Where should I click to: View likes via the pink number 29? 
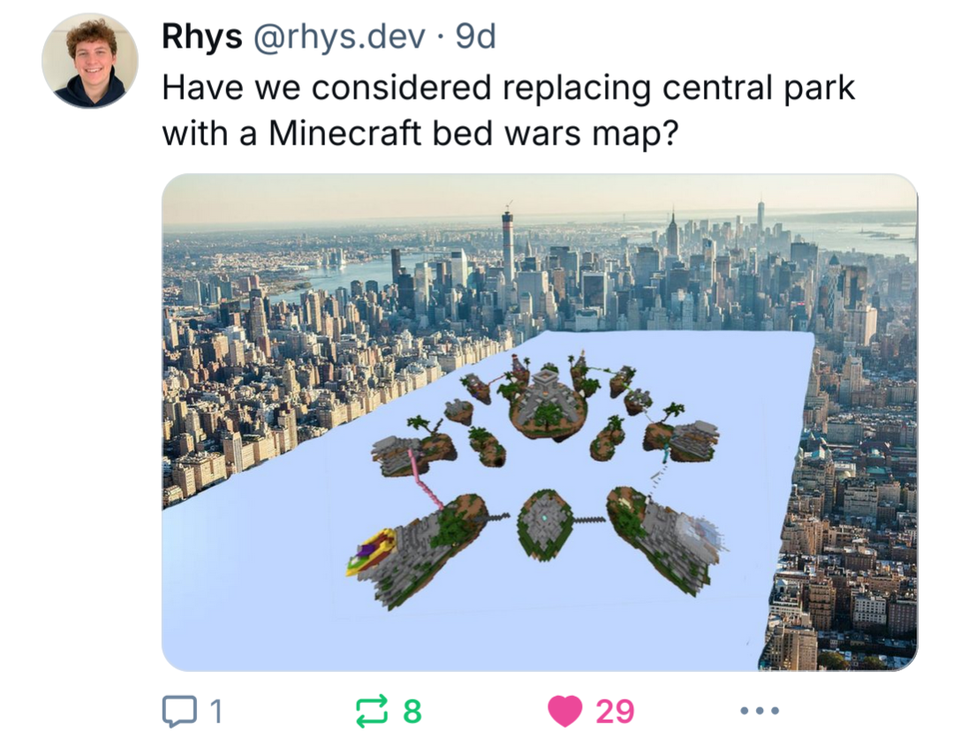pos(615,711)
